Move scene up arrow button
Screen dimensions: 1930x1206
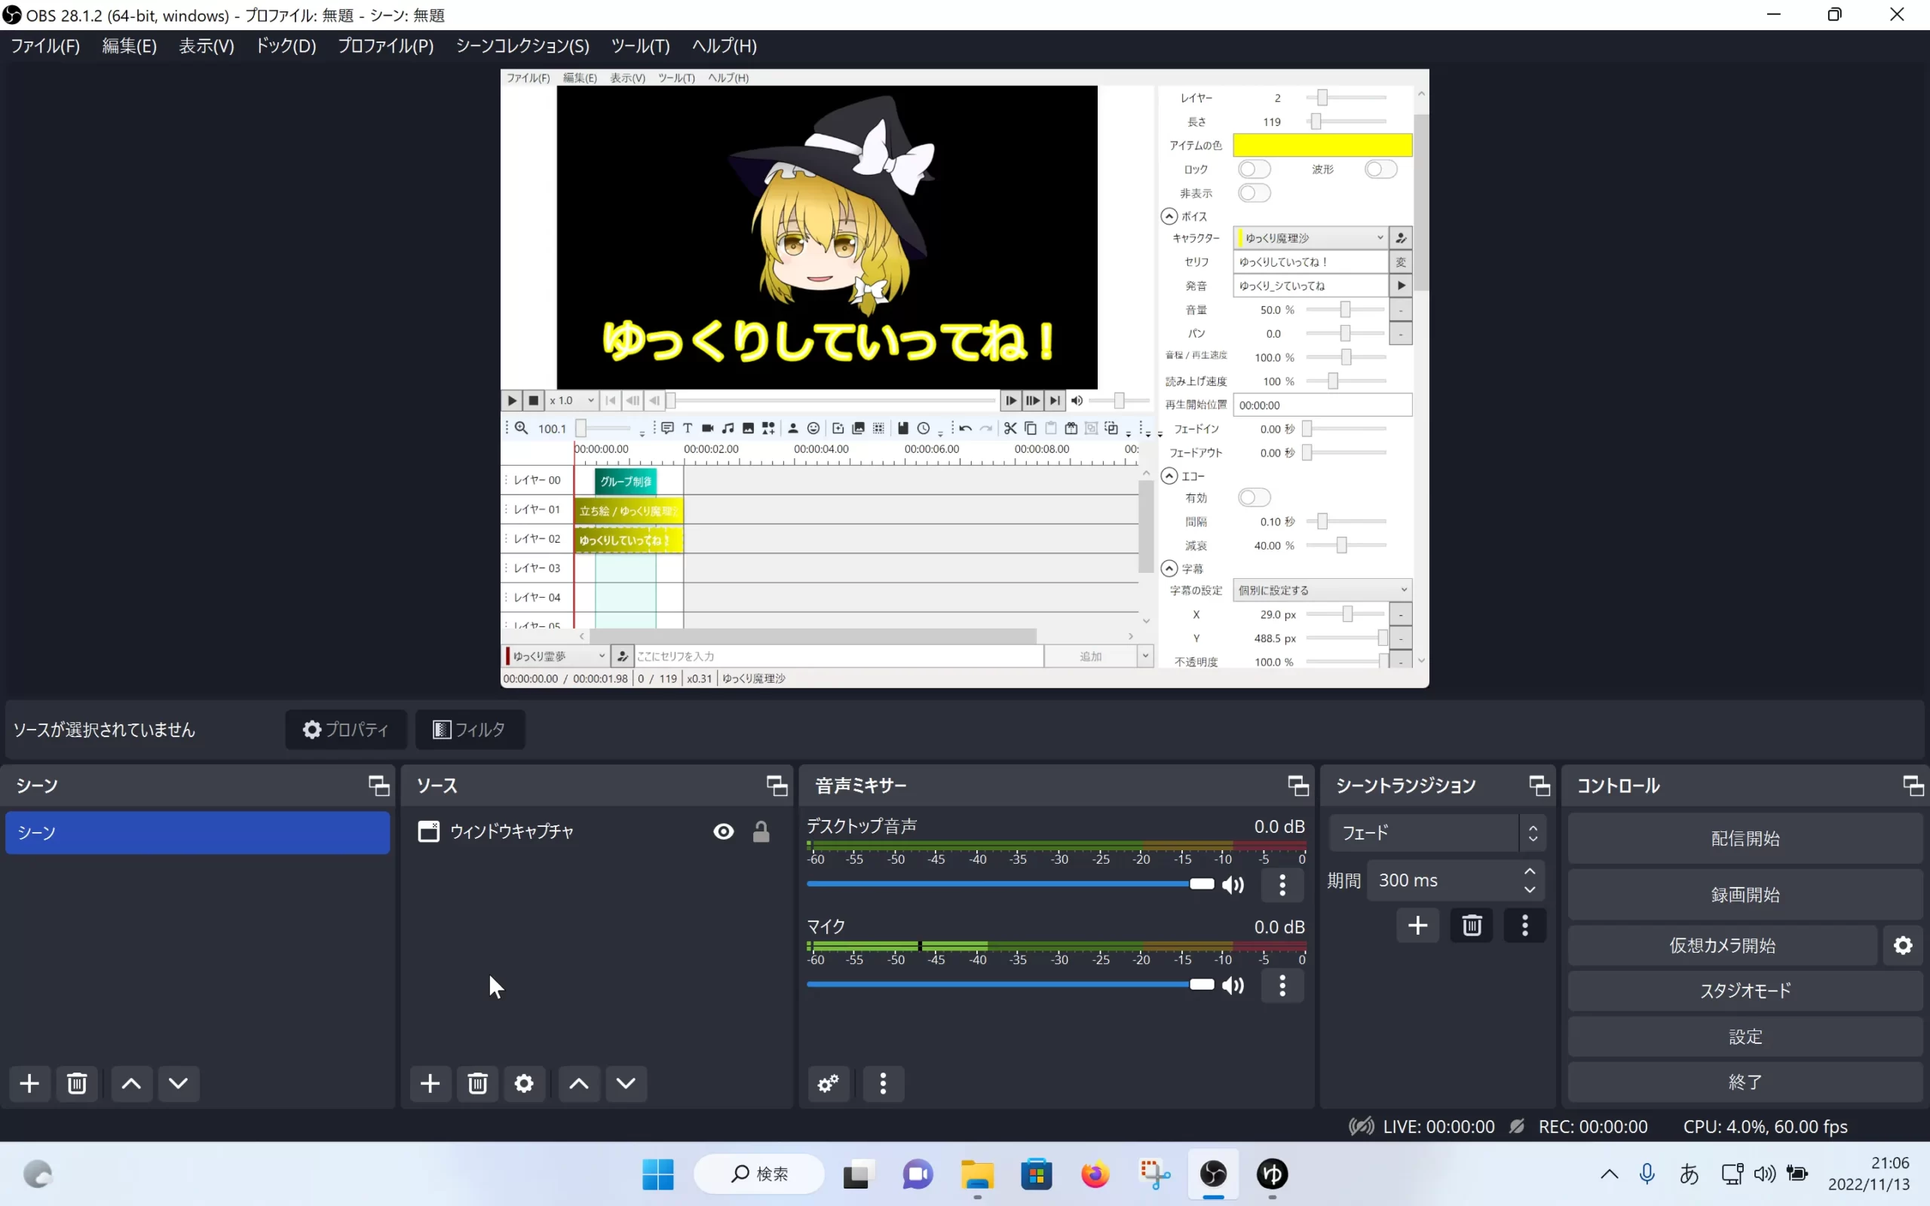pos(132,1083)
